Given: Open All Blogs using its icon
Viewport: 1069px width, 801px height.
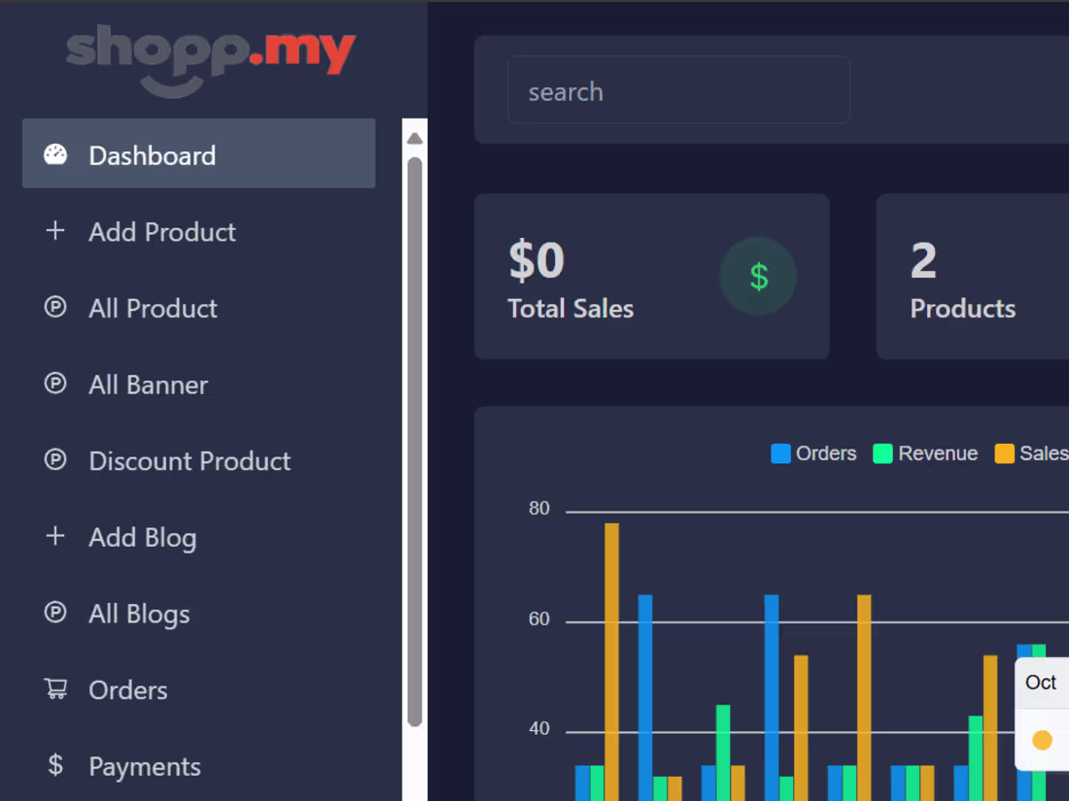Looking at the screenshot, I should (x=55, y=613).
